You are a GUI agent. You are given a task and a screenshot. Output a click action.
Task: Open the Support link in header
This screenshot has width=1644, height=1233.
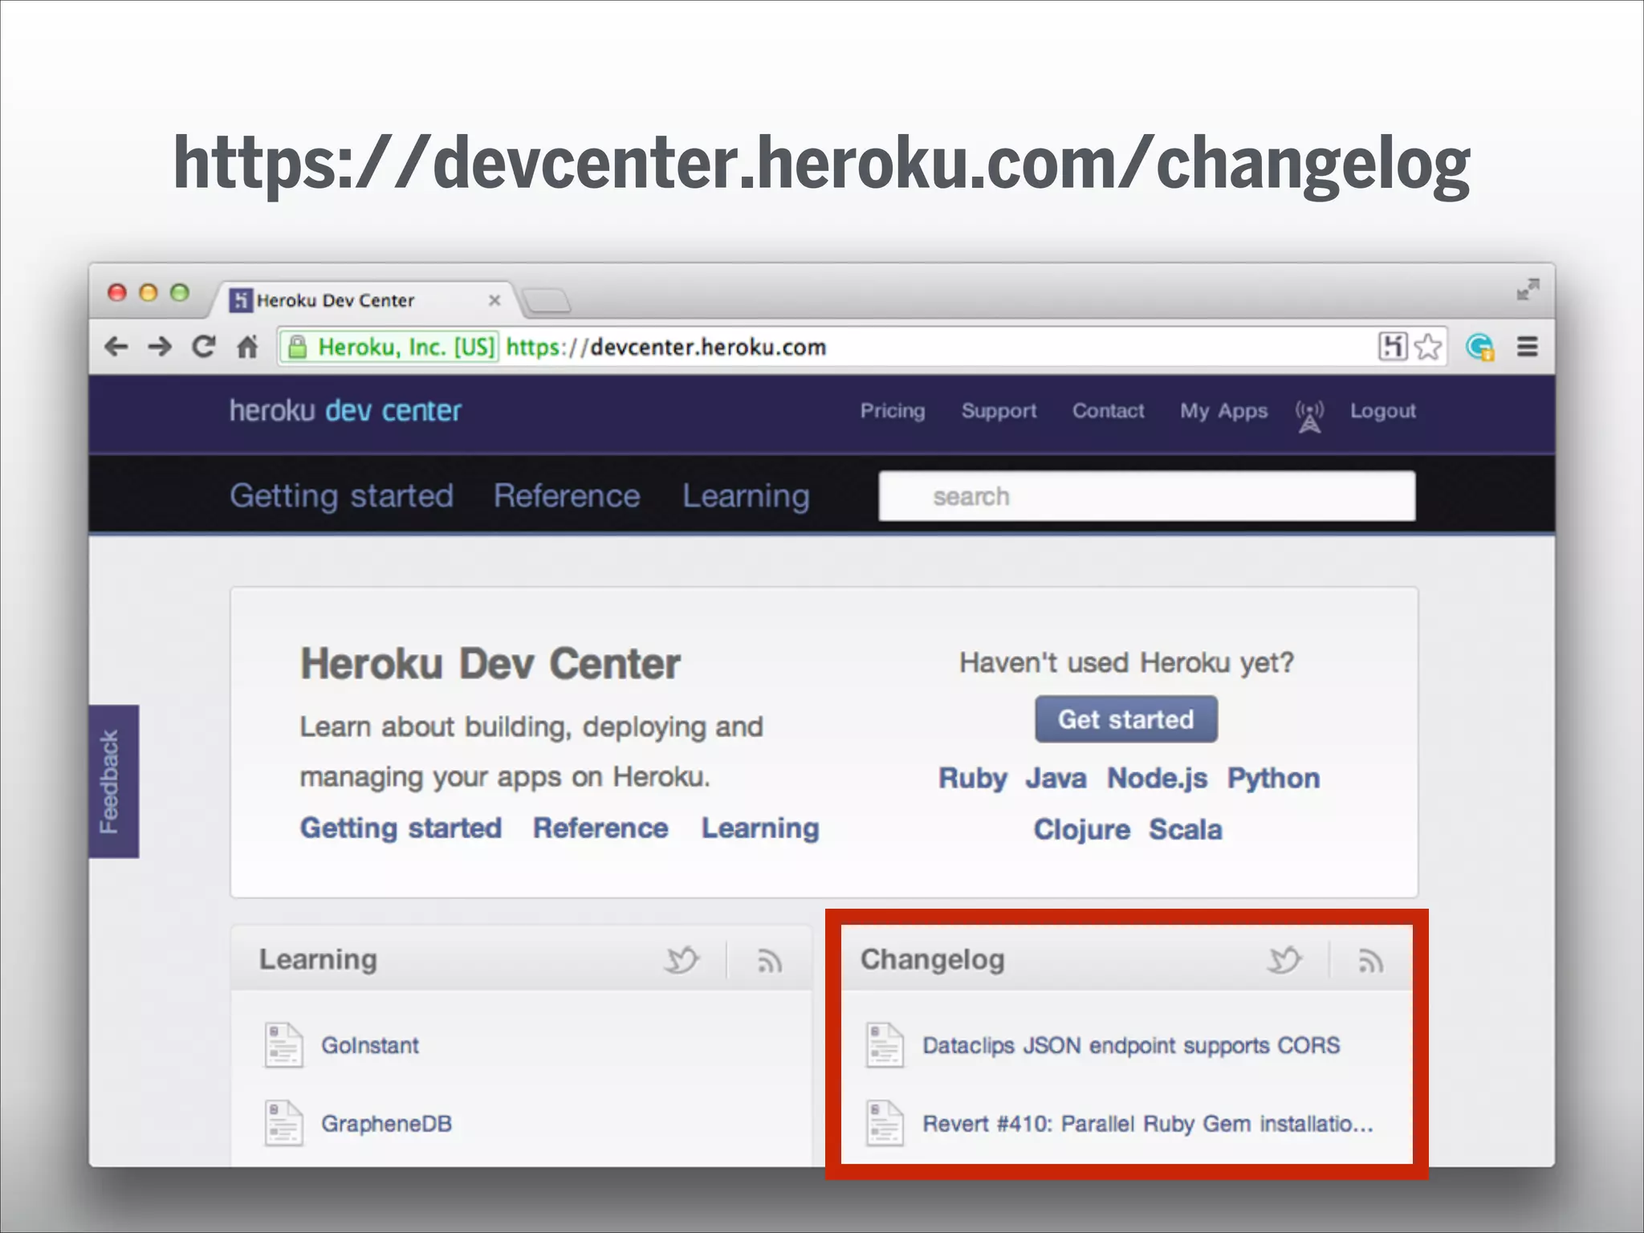coord(999,411)
